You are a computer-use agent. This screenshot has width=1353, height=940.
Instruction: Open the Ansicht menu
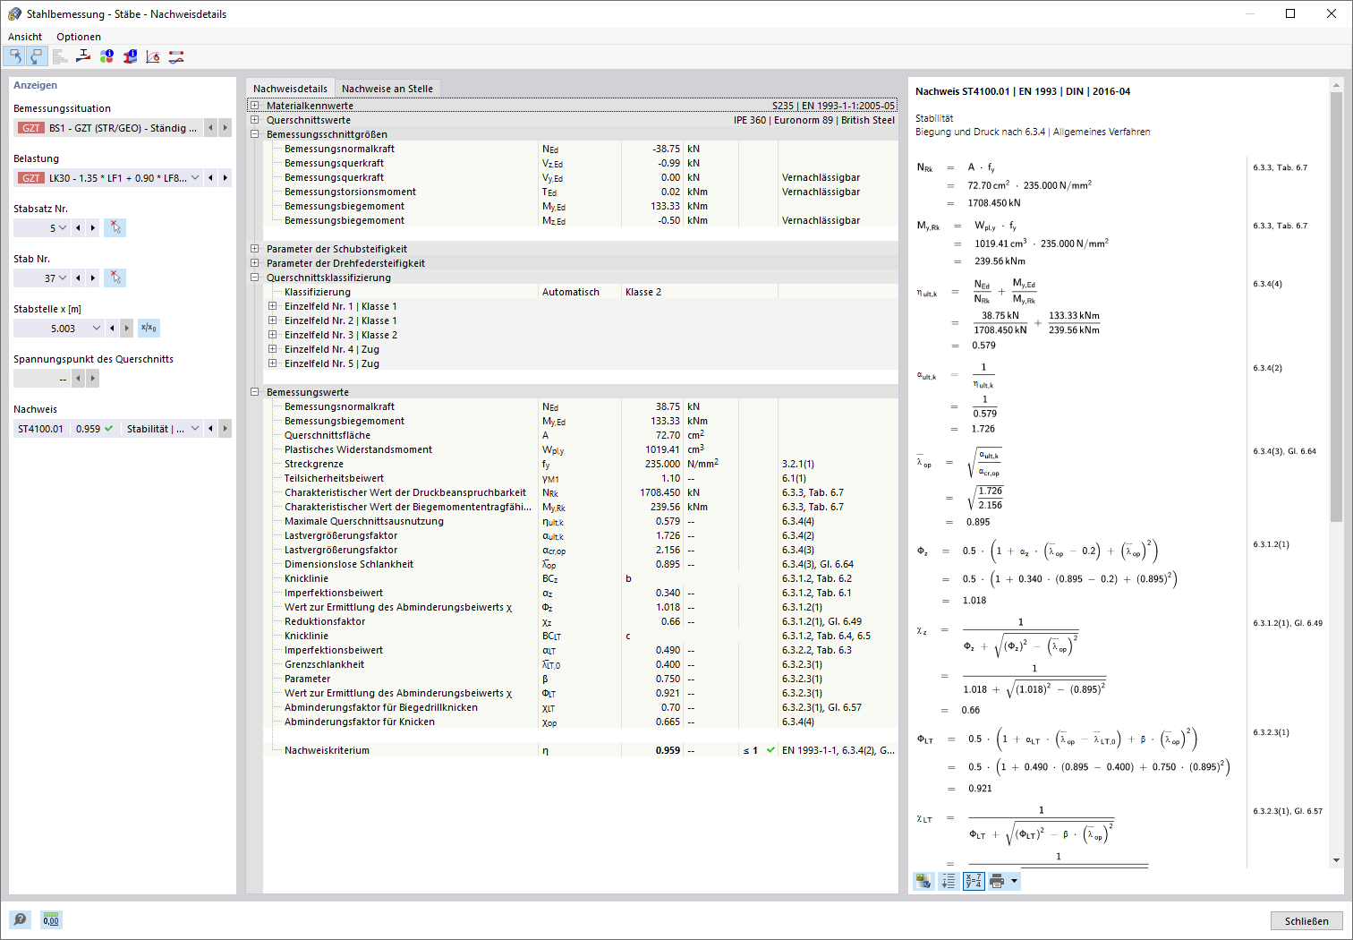(25, 37)
